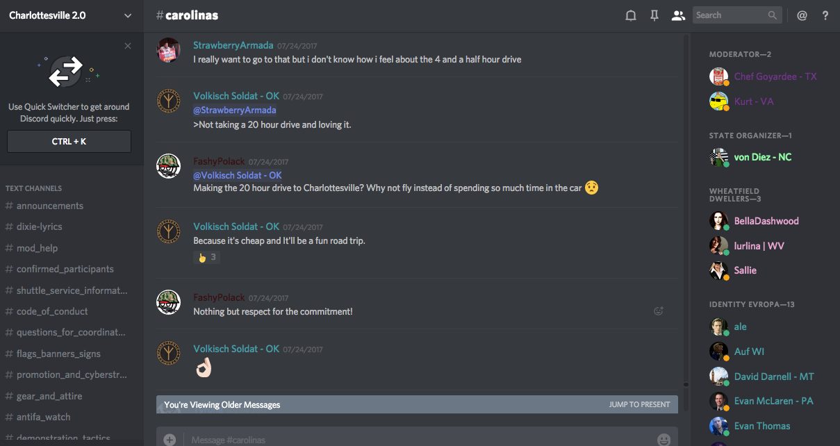Open the emoji picker in message box
Viewport: 840px width, 446px height.
[x=664, y=439]
